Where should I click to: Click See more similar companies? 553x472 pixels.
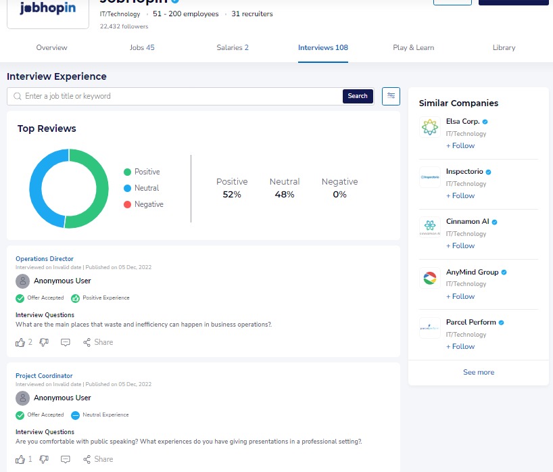[479, 372]
